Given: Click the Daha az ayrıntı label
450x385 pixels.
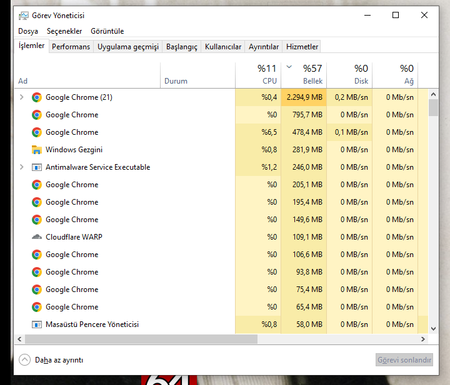Looking at the screenshot, I should tap(59, 360).
